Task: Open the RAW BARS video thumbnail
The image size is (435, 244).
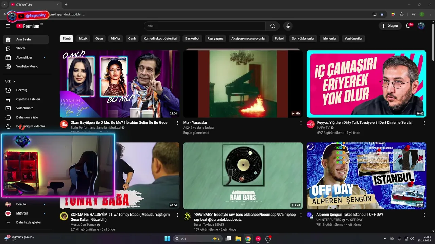Action: click(243, 176)
